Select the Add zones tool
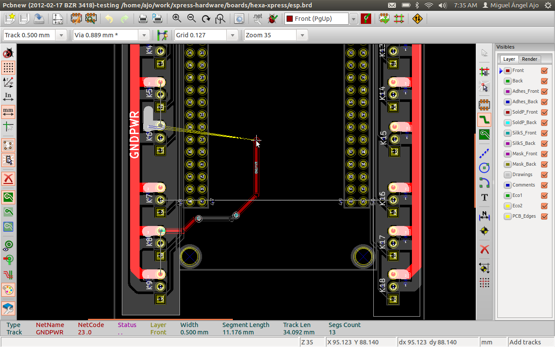 [484, 134]
